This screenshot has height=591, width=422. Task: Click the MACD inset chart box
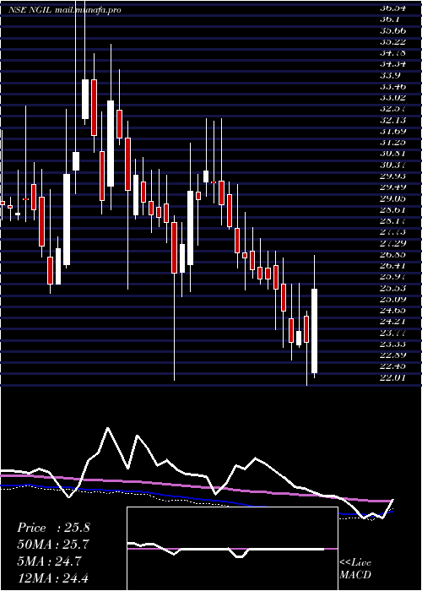coord(232,549)
